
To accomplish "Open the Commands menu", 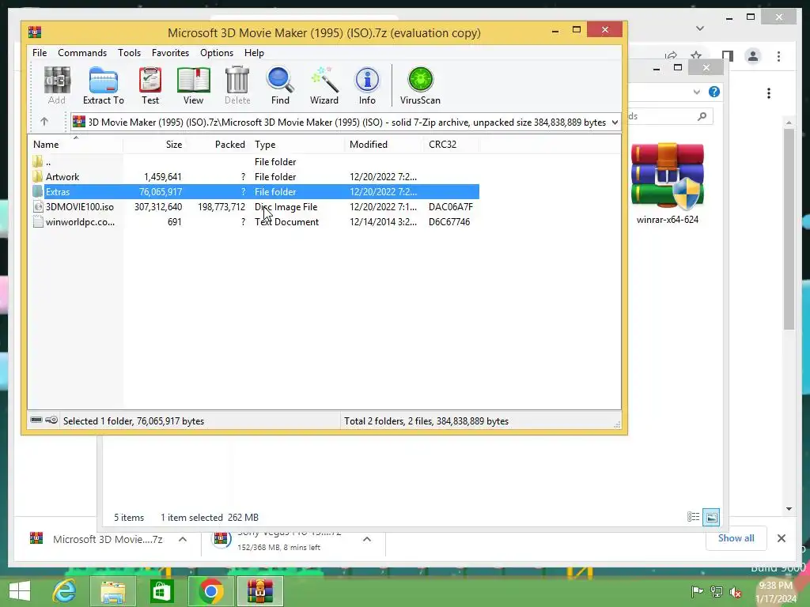I will [x=82, y=53].
